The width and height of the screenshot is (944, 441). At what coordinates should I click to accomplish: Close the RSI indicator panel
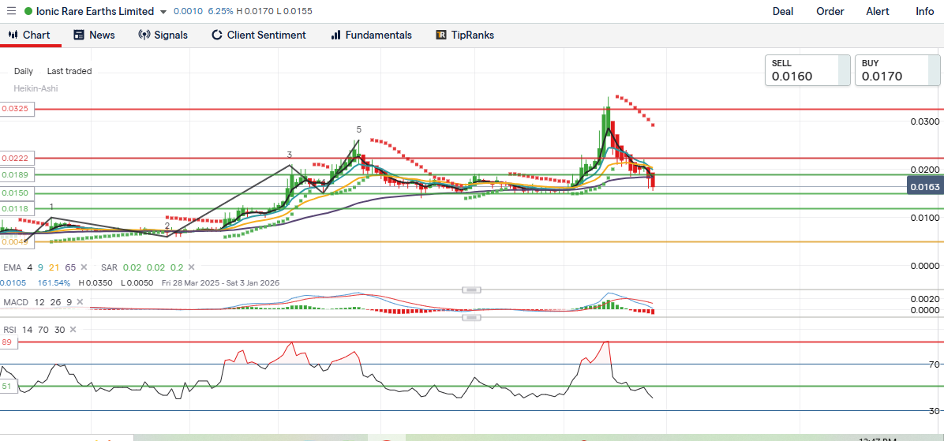click(72, 330)
